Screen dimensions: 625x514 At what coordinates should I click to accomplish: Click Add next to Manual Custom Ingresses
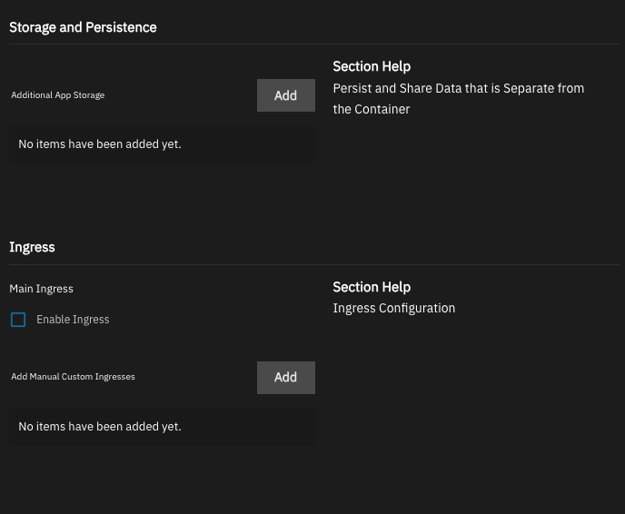click(x=286, y=378)
